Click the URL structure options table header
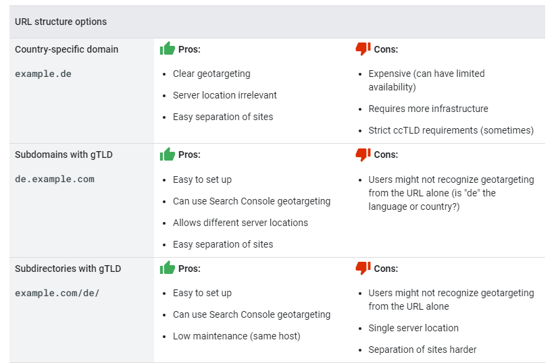The width and height of the screenshot is (556, 363). [x=61, y=22]
